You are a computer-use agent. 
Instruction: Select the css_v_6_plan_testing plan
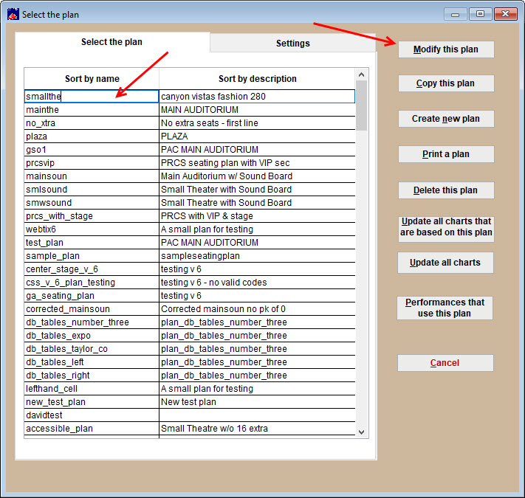[92, 283]
